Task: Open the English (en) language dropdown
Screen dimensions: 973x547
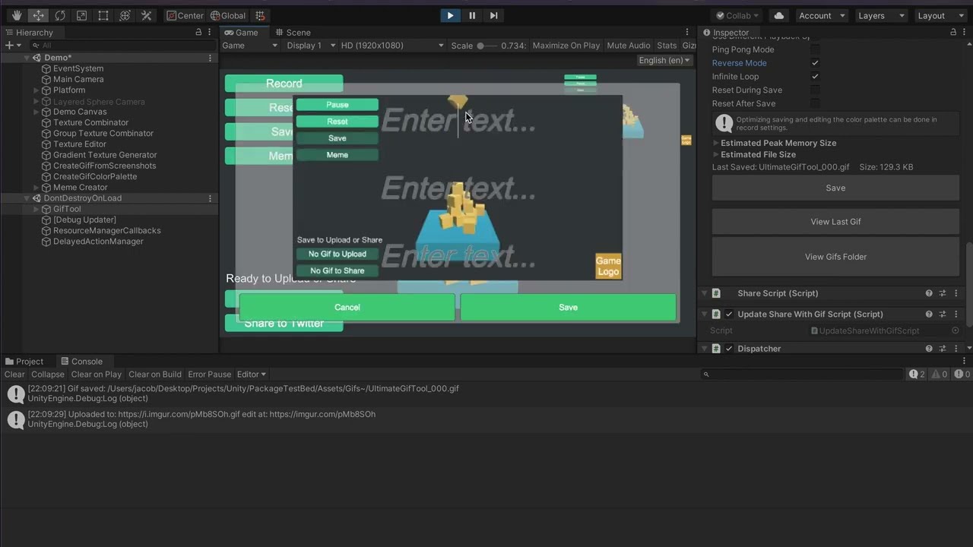Action: (x=665, y=60)
